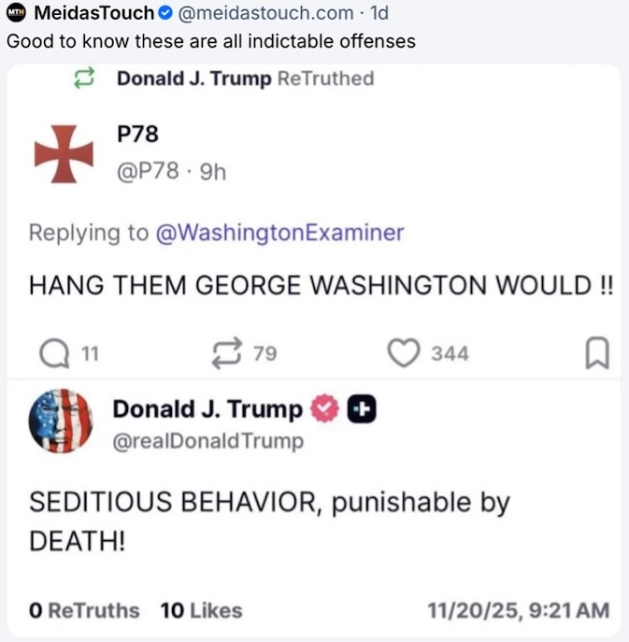Viewport: 629px width, 642px height.
Task: Click the P78 display name
Action: pyautogui.click(x=137, y=134)
